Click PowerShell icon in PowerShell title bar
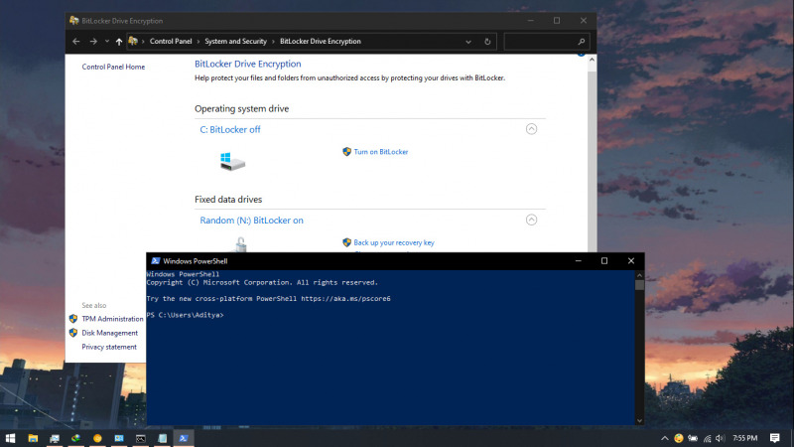The height and width of the screenshot is (447, 794). (156, 261)
